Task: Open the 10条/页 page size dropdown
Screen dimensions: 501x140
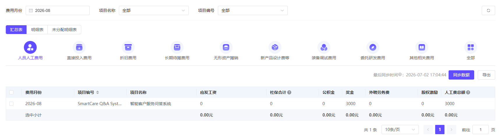Action: [400, 130]
